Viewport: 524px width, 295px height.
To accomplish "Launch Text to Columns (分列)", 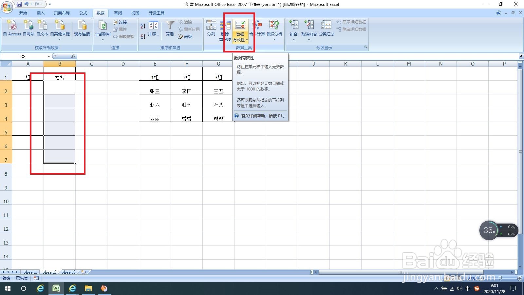I will tap(211, 28).
